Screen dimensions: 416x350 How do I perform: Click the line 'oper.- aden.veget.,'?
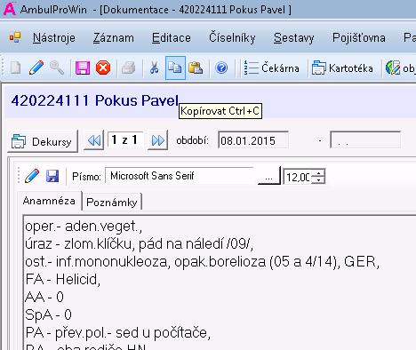[x=84, y=227]
